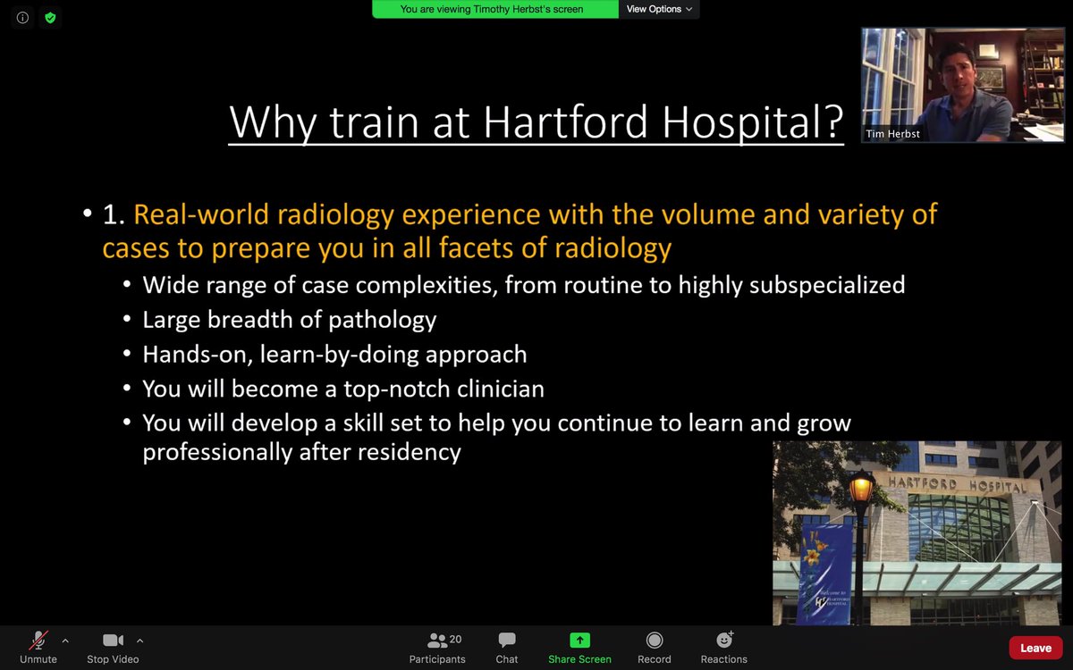1073x670 pixels.
Task: Open the Reactions emoji panel
Action: tap(723, 648)
